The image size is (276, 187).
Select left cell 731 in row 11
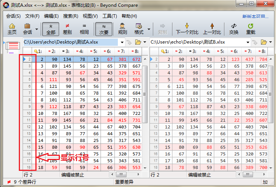tap(136, 120)
